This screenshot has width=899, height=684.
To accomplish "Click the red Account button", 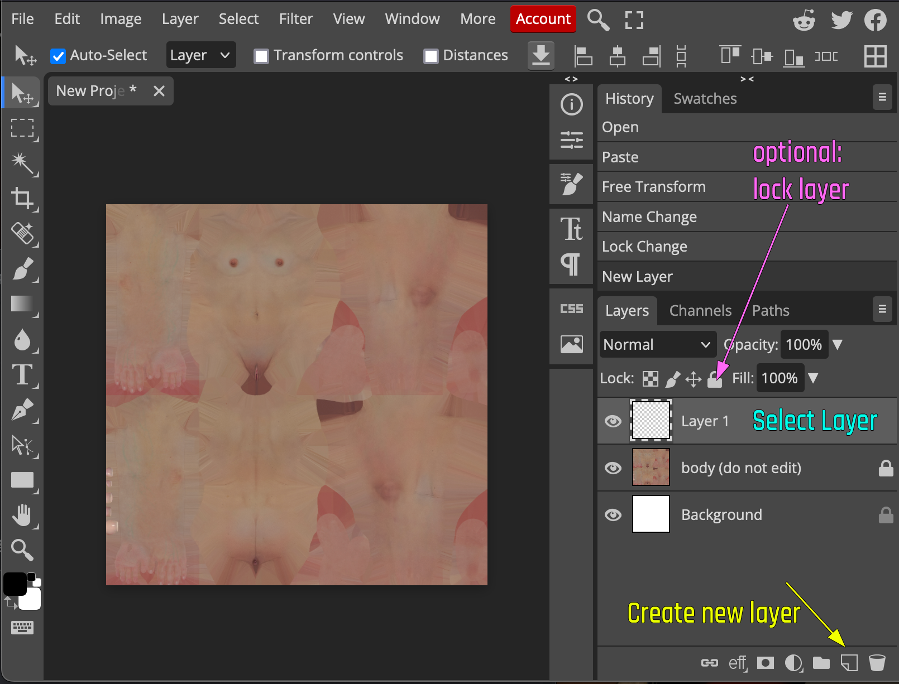I will 543,19.
